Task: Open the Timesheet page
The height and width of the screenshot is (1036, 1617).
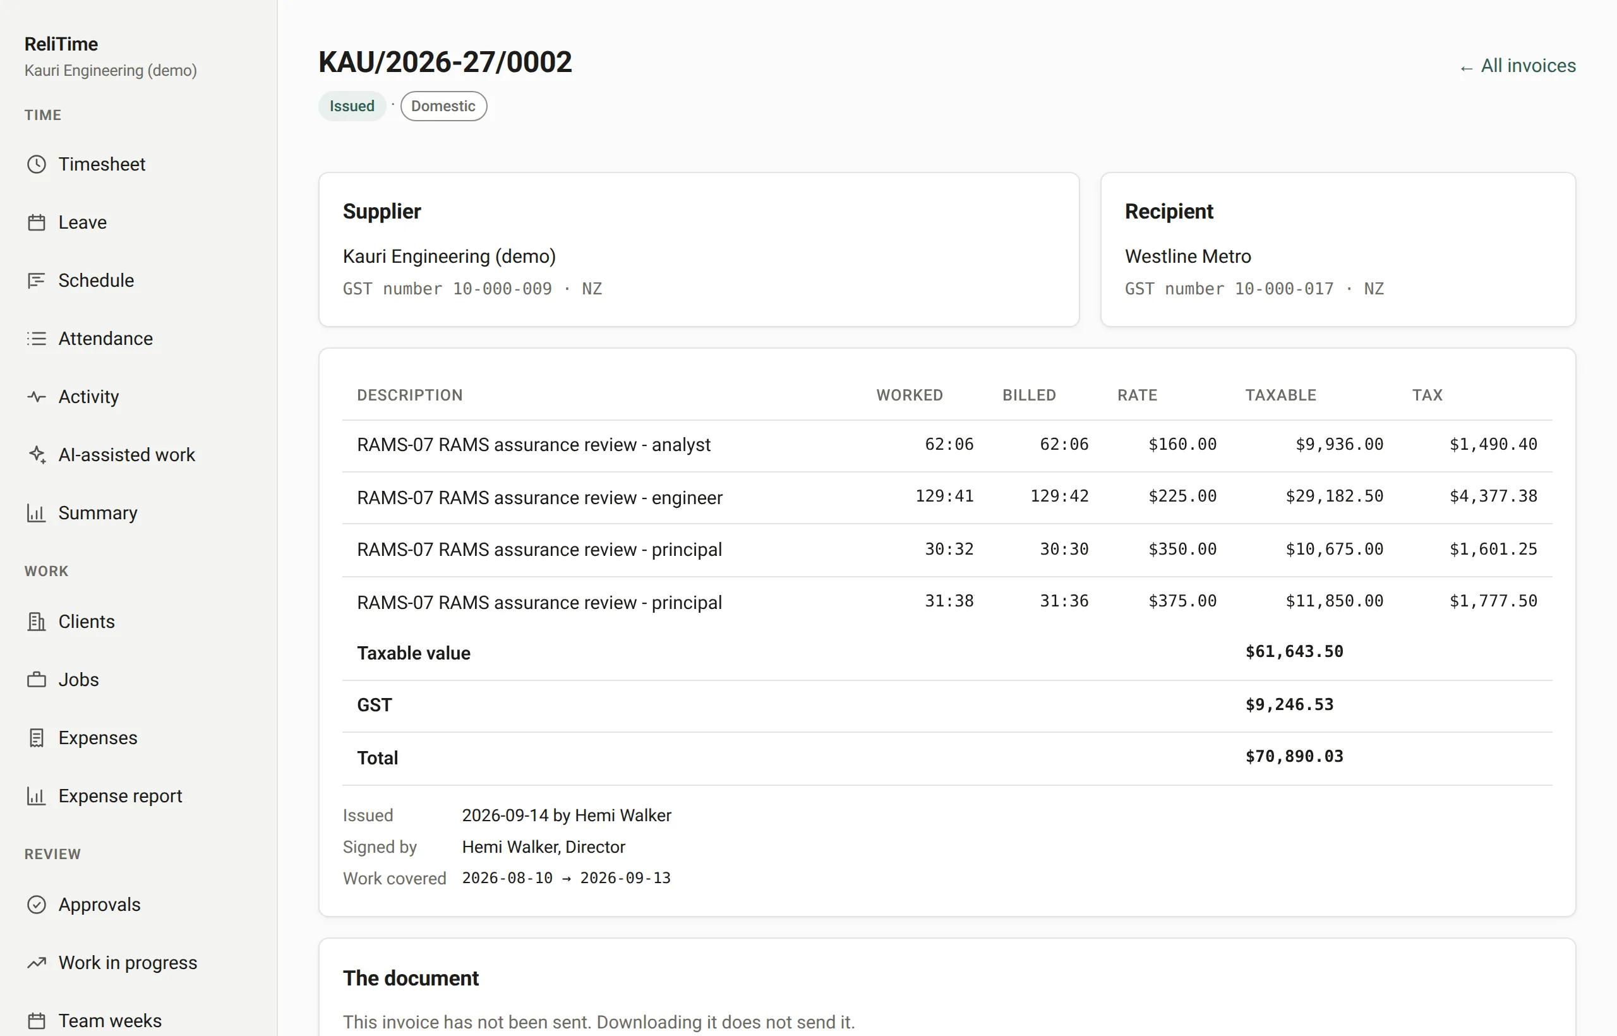Action: [102, 164]
